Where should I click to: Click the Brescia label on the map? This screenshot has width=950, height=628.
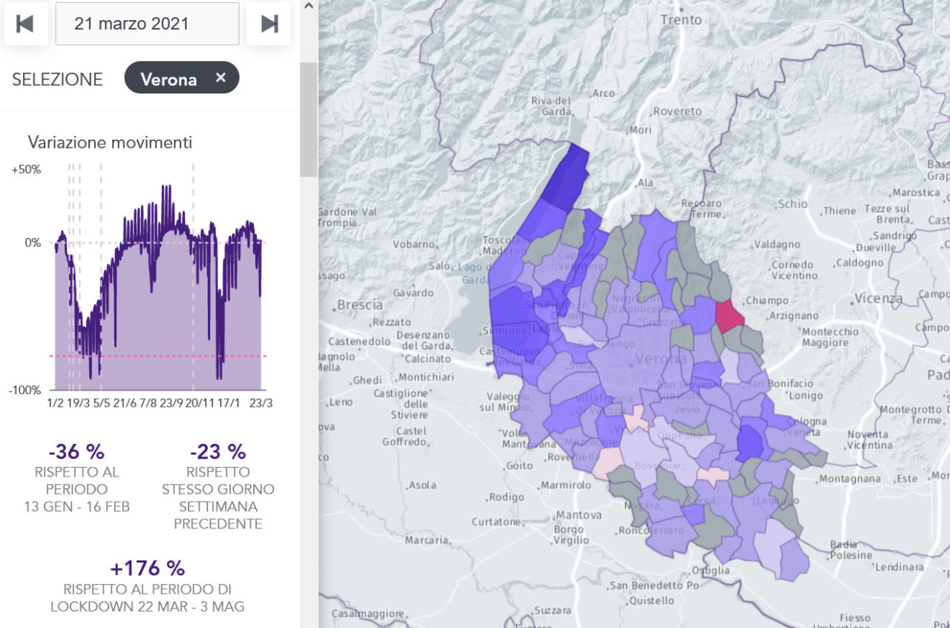click(360, 305)
